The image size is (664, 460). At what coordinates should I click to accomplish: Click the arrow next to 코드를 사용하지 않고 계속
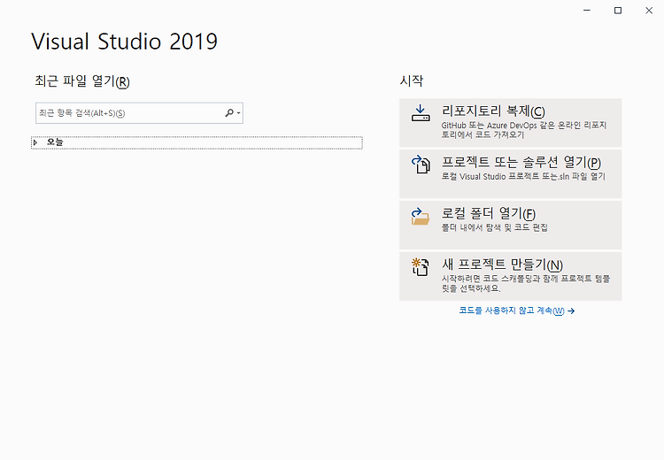(x=571, y=311)
